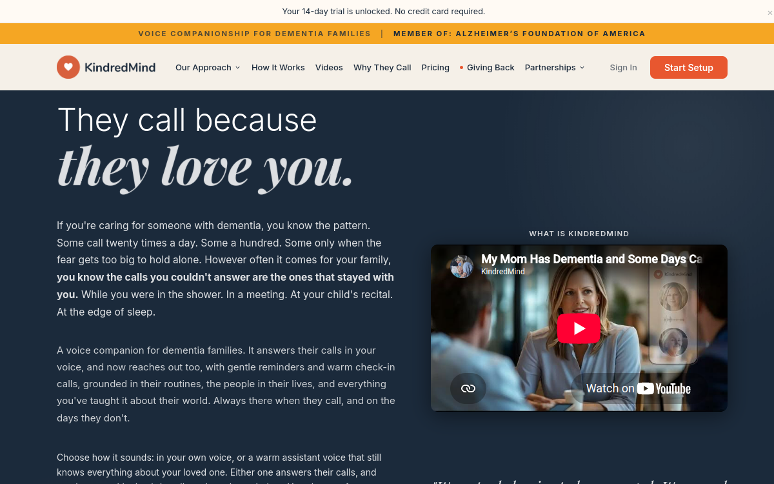
Task: Click the KindredMind heart logo icon
Action: 68,67
